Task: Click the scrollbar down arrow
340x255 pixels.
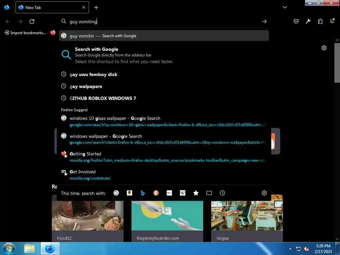Action: pos(337,239)
